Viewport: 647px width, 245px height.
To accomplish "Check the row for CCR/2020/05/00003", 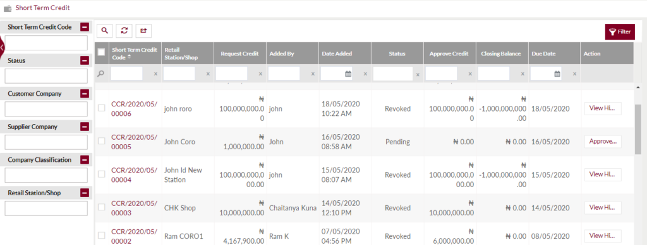I will click(x=102, y=207).
